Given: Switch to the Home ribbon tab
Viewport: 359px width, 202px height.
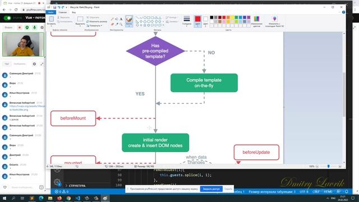Looking at the screenshot, I should [x=62, y=12].
